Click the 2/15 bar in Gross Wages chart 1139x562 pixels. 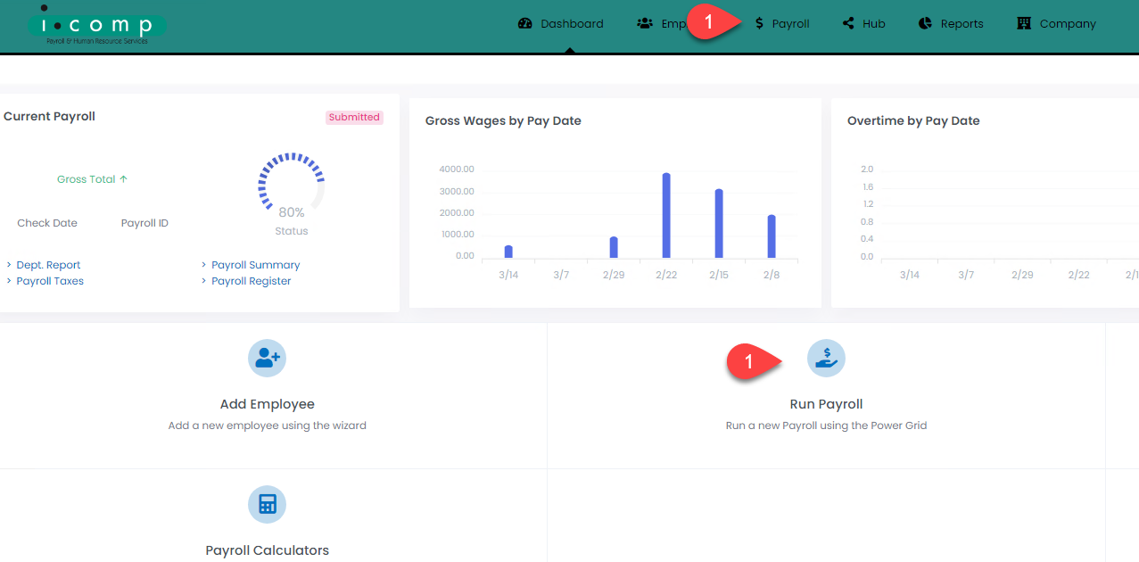pos(719,223)
